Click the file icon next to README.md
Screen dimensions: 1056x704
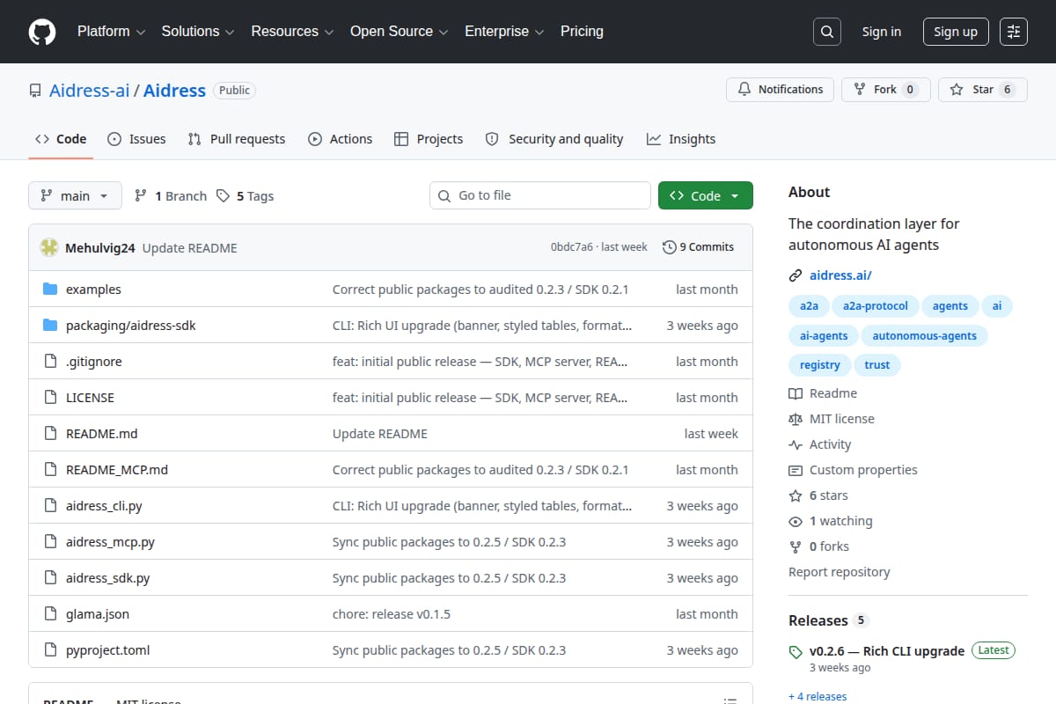point(50,434)
